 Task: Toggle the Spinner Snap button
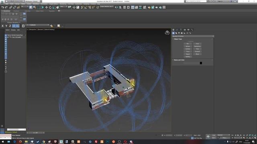(94, 7)
